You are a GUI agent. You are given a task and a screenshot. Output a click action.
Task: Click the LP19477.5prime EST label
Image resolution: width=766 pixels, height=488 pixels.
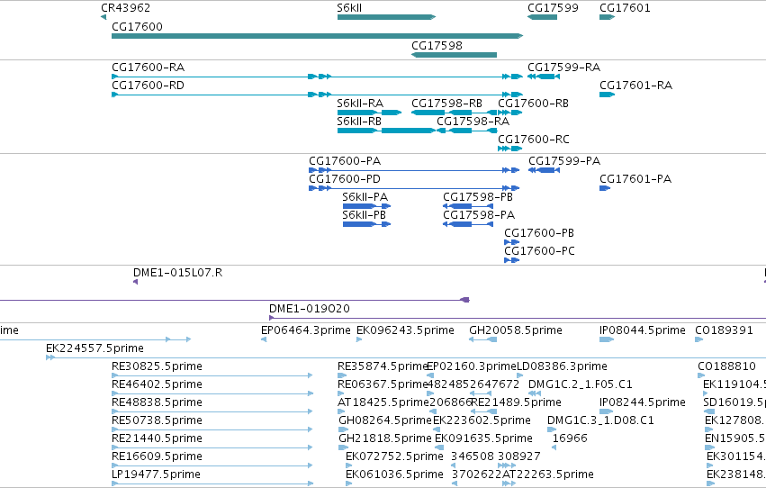(x=156, y=474)
